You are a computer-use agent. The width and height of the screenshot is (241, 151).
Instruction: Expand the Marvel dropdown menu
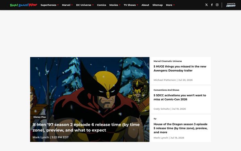point(67,5)
